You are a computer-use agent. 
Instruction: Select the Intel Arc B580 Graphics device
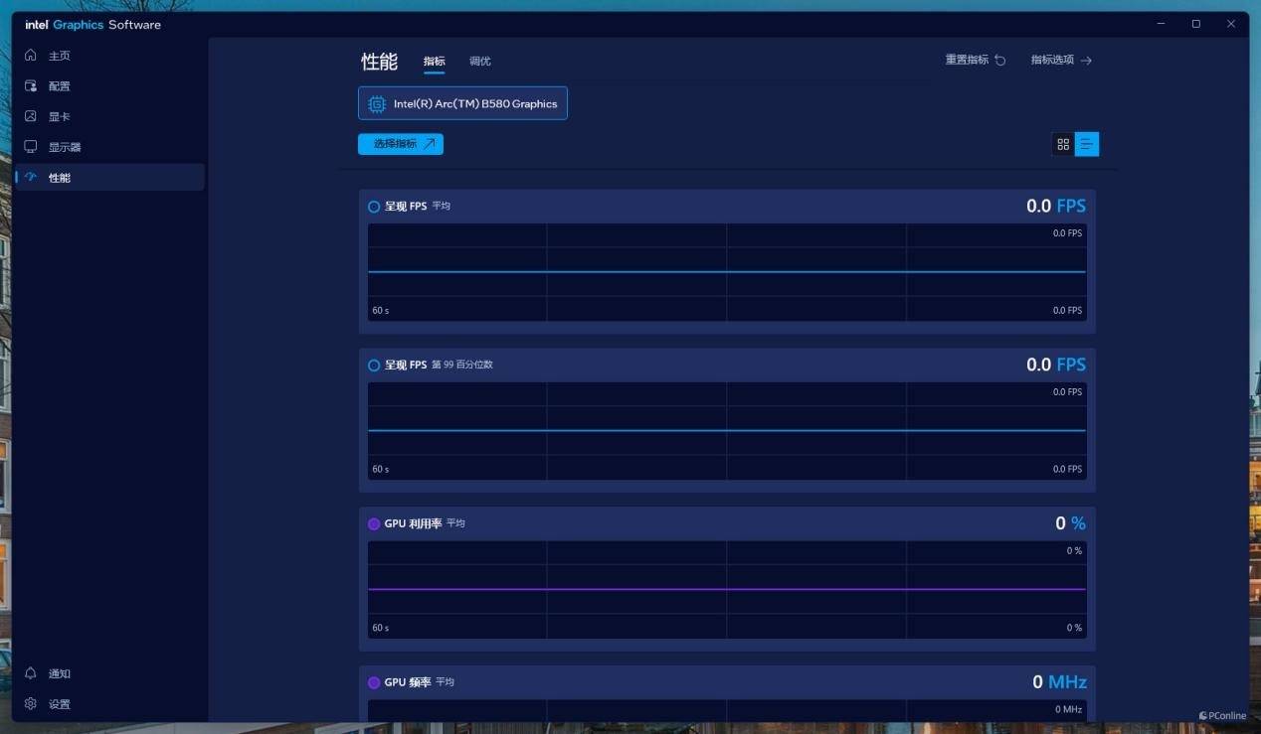pos(462,103)
